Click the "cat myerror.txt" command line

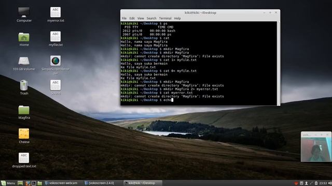pyautogui.click(x=157, y=93)
